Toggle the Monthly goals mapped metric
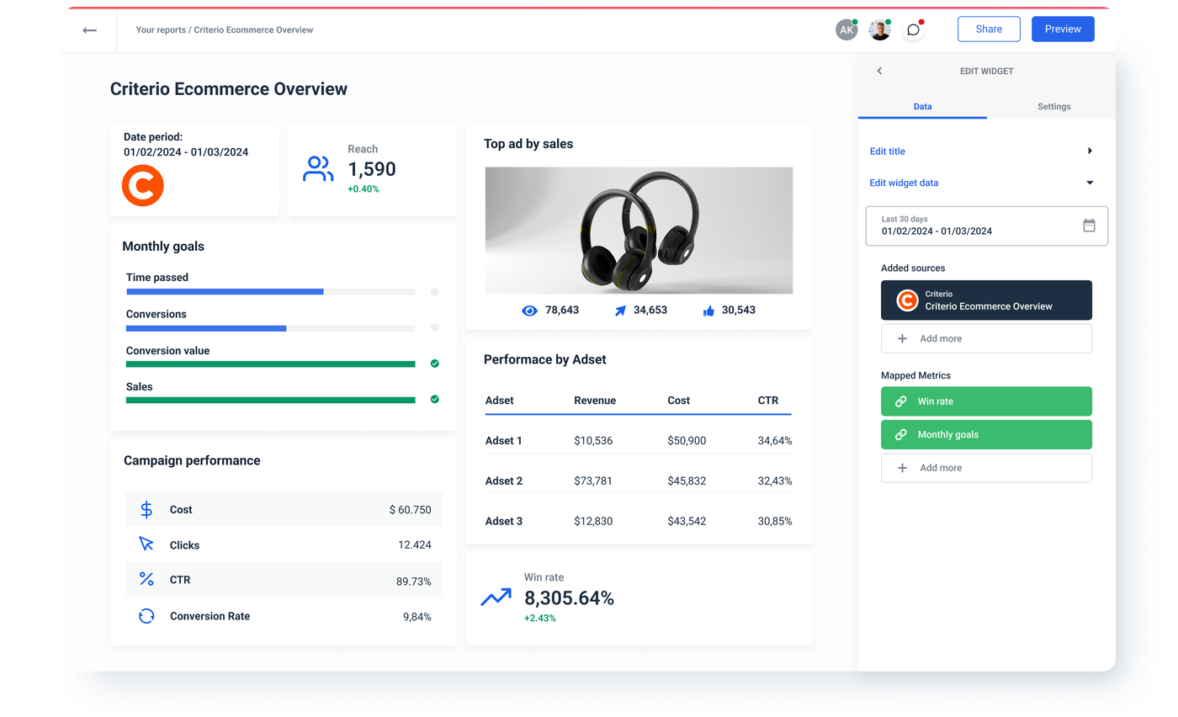This screenshot has height=717, width=1178. pos(986,434)
